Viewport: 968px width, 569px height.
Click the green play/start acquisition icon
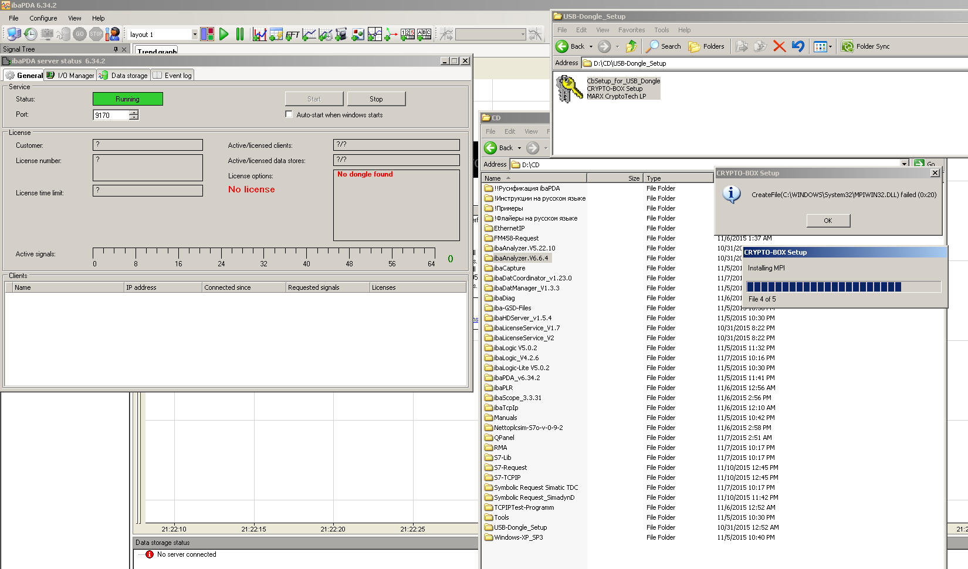click(x=224, y=35)
